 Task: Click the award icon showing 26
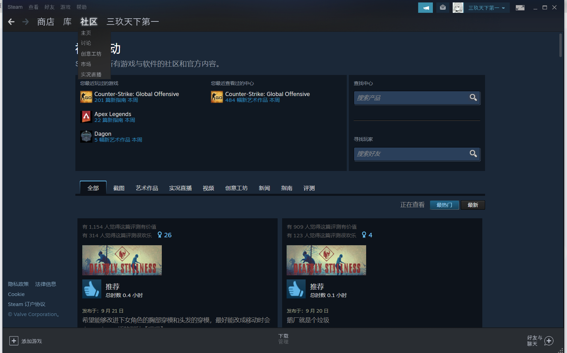point(160,235)
